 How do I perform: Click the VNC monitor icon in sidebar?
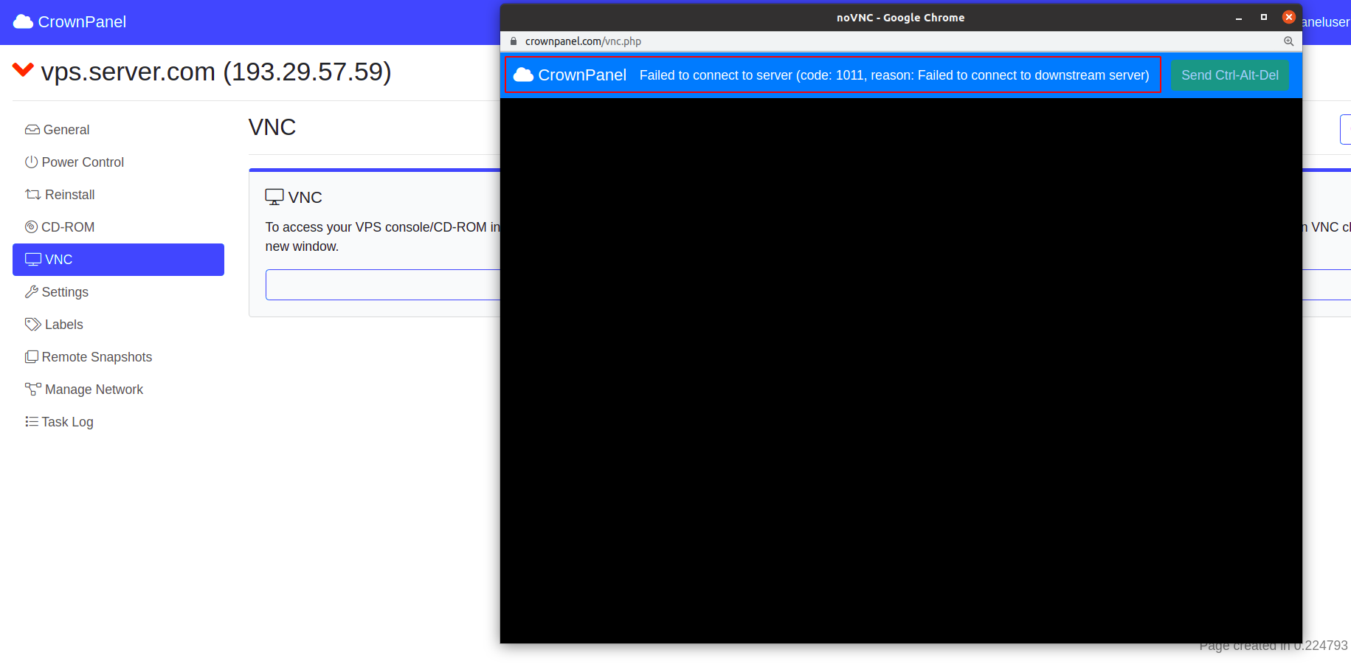pyautogui.click(x=33, y=260)
